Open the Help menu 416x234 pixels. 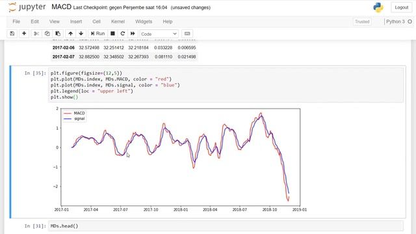[168, 21]
